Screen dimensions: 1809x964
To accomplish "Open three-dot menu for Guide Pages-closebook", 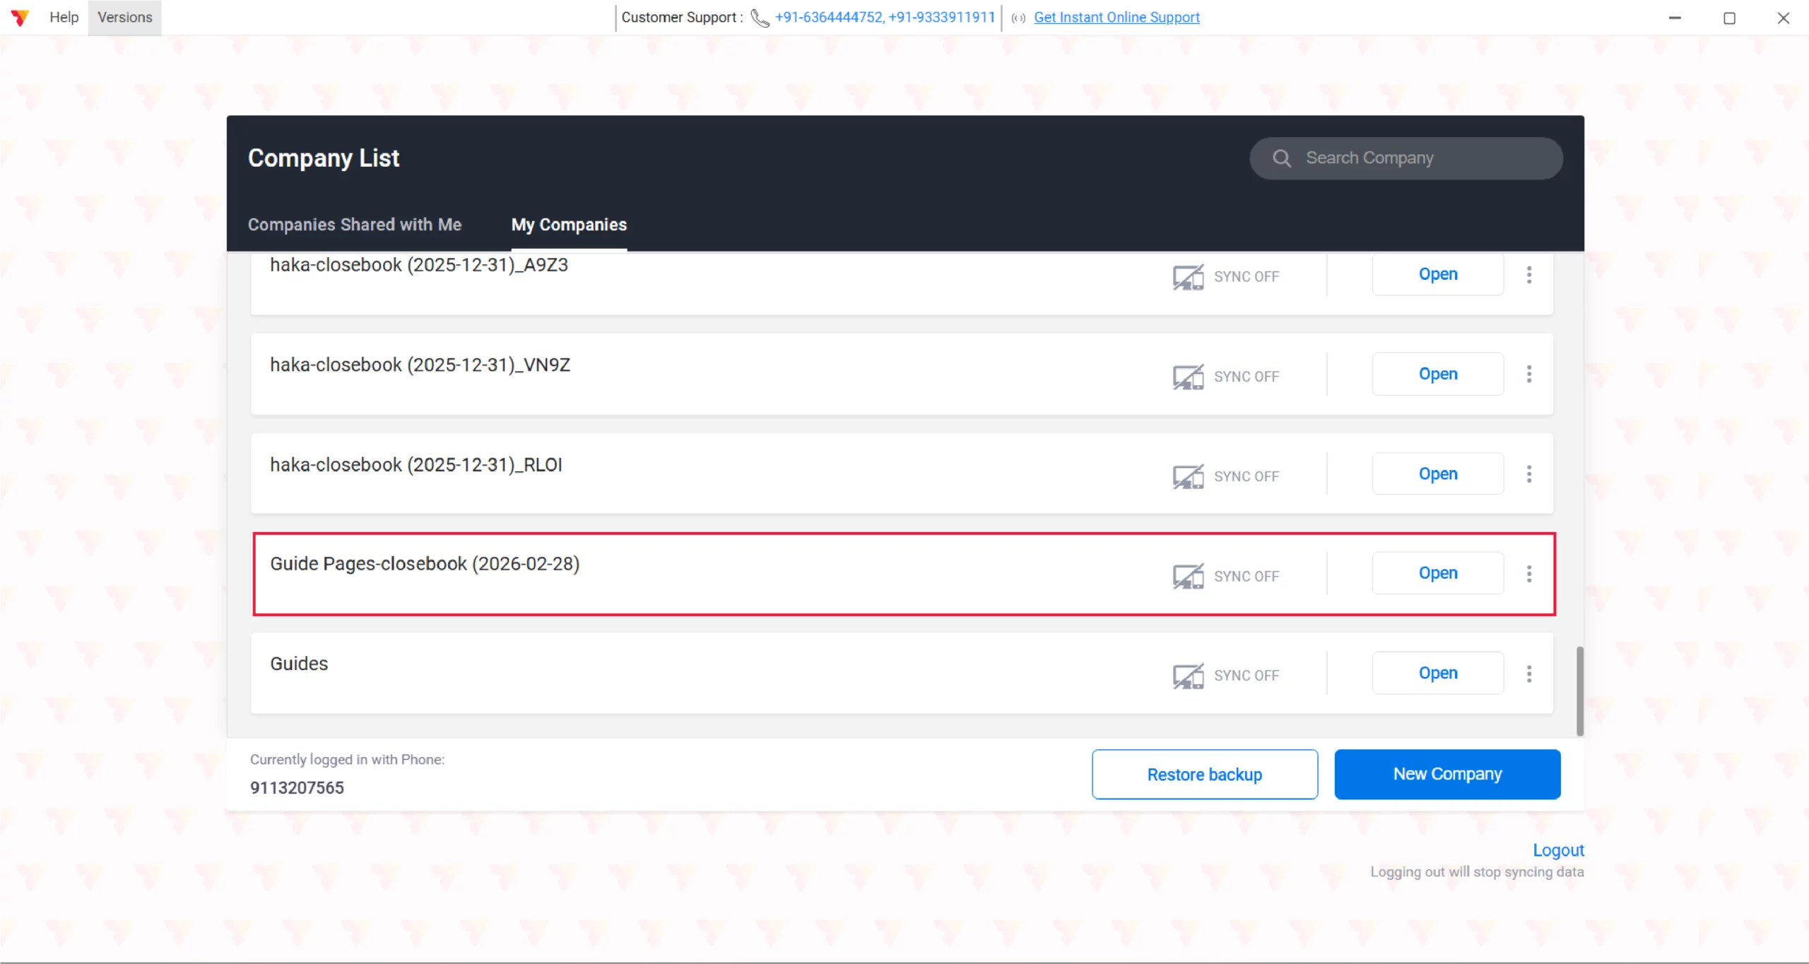I will click(x=1529, y=574).
